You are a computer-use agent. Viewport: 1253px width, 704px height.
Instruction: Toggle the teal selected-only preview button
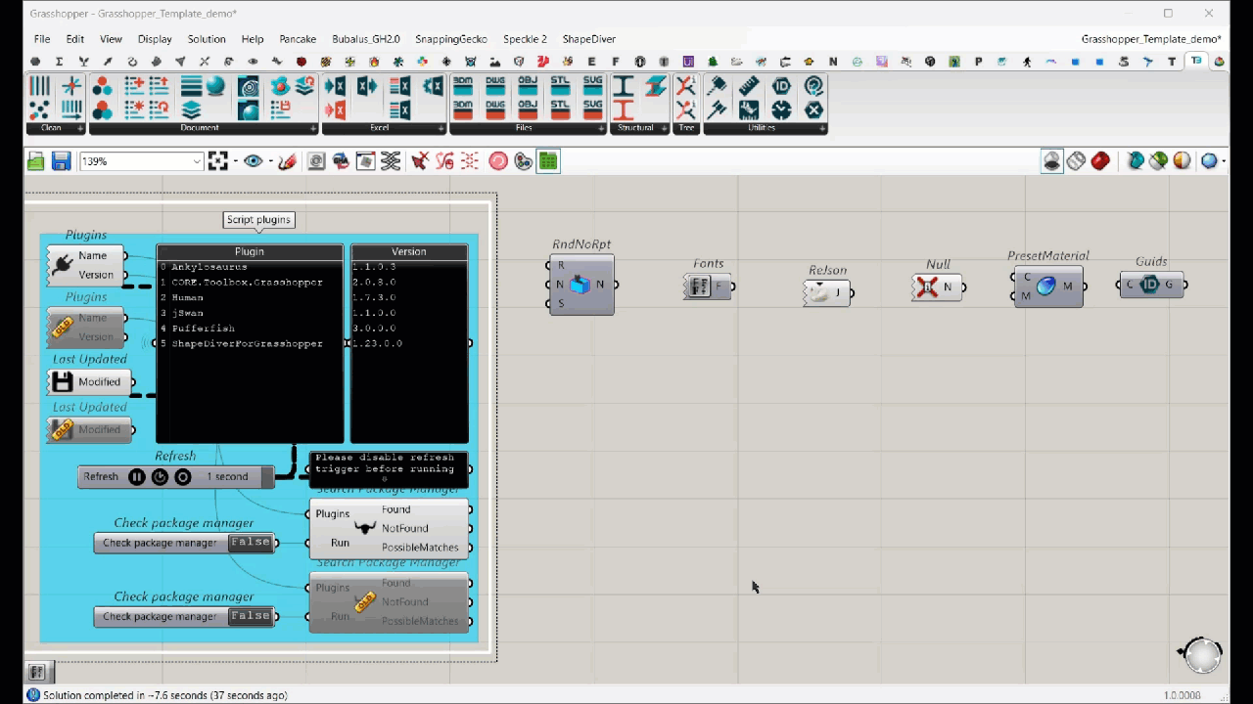[x=1136, y=161]
